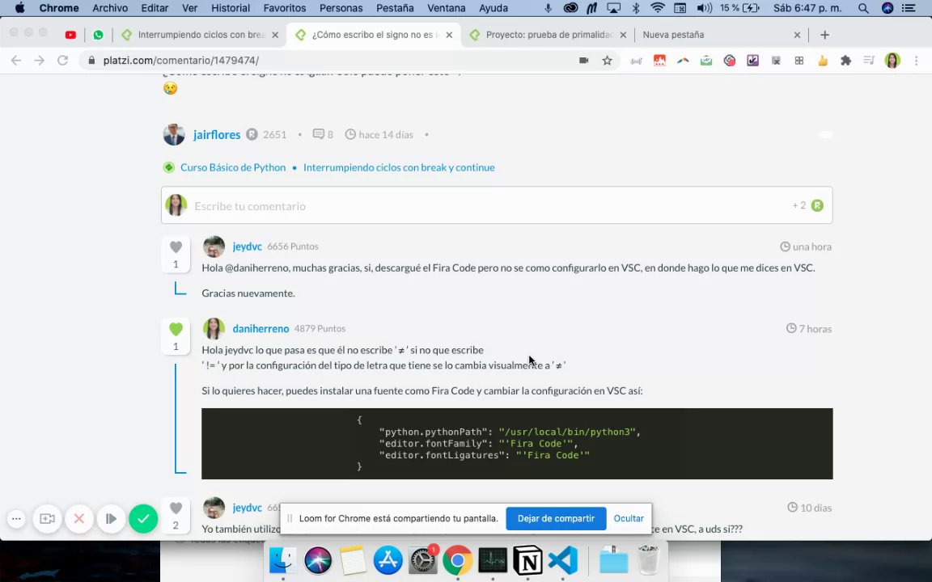The height and width of the screenshot is (582, 932).
Task: Open the Ventana menu
Action: click(x=447, y=8)
